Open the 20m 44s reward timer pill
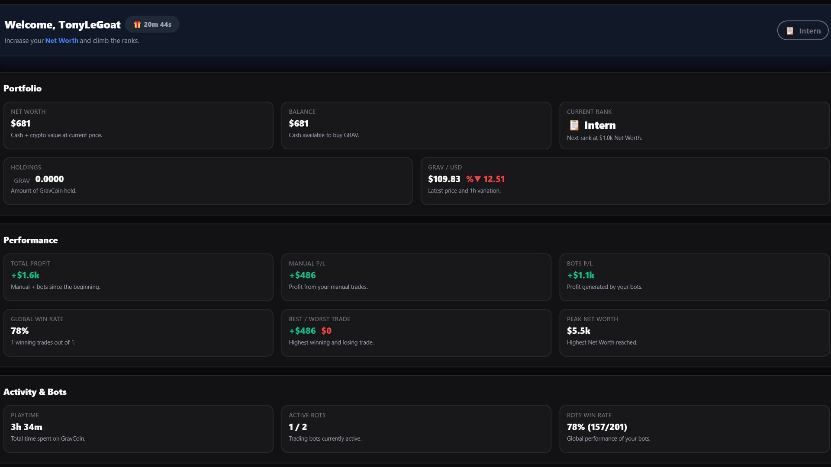831x467 pixels. (152, 25)
